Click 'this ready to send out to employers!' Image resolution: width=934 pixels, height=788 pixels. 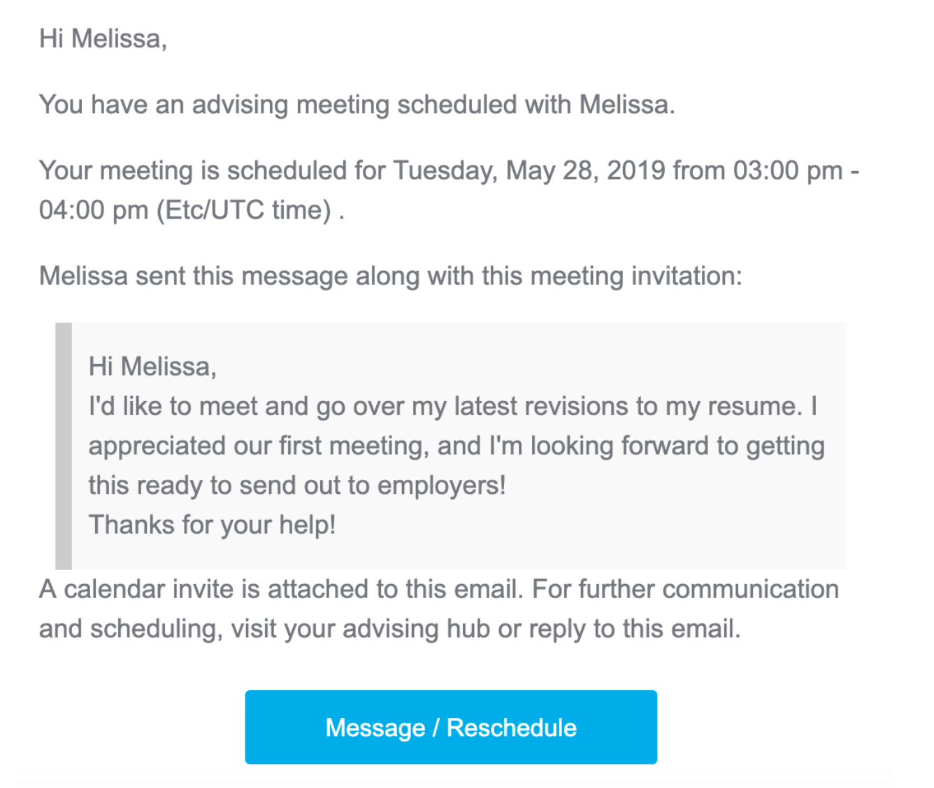[x=297, y=485]
